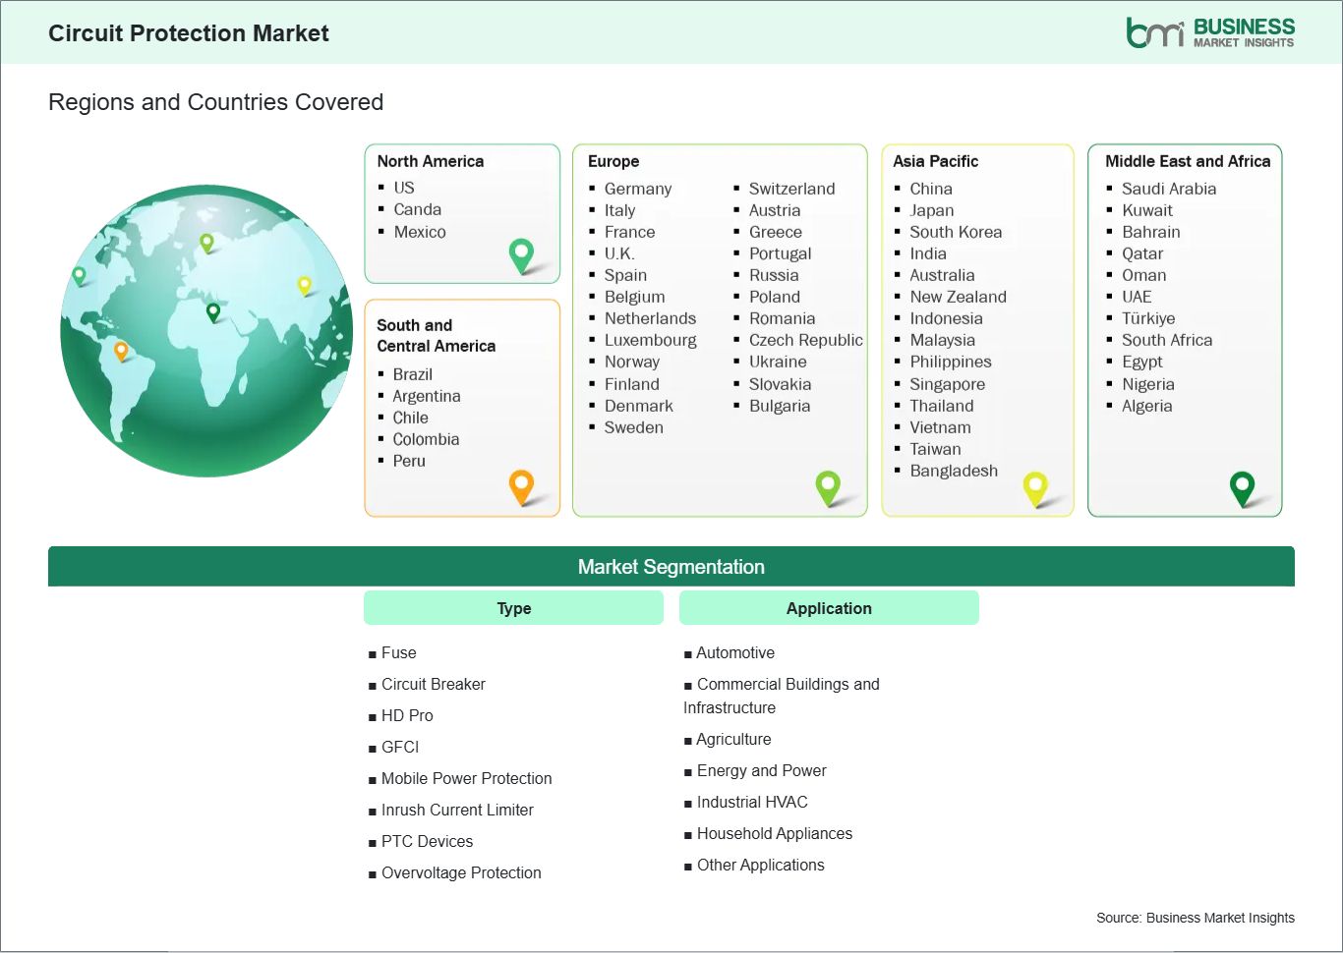The image size is (1343, 953).
Task: Click the Business Market Insights logo
Action: tap(1209, 32)
